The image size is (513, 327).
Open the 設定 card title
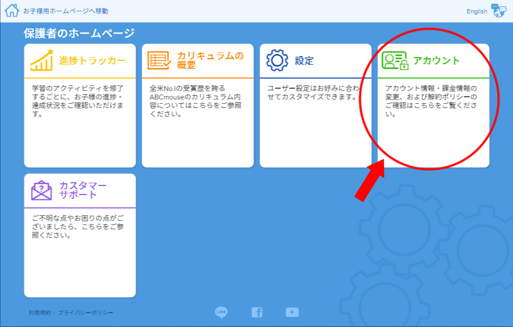tap(304, 60)
